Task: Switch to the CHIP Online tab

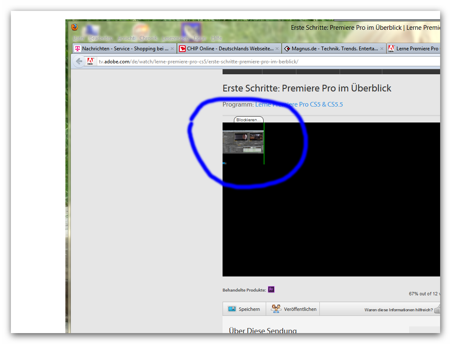Action: tap(229, 49)
